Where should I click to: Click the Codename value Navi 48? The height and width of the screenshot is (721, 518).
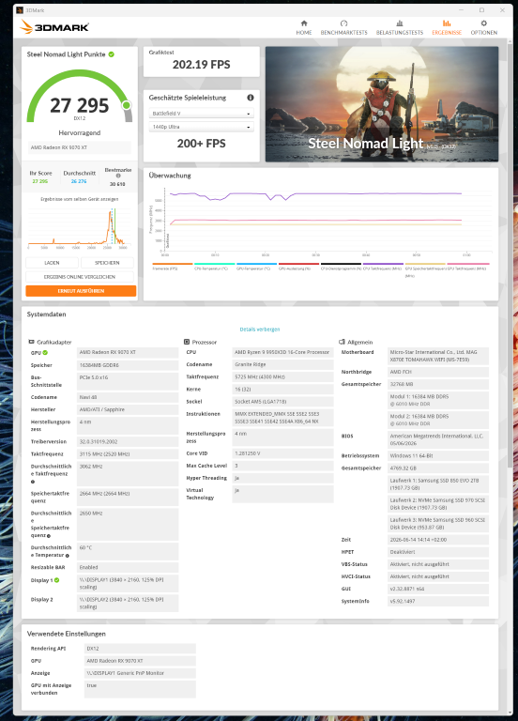coord(128,397)
